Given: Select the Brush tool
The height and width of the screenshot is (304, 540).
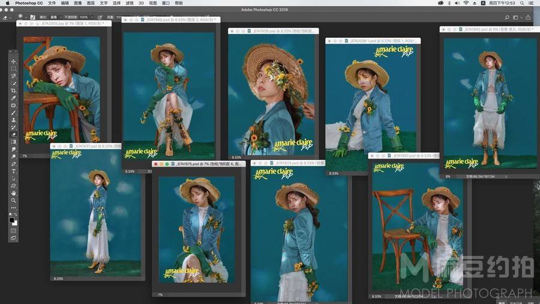Looking at the screenshot, I should [x=13, y=112].
